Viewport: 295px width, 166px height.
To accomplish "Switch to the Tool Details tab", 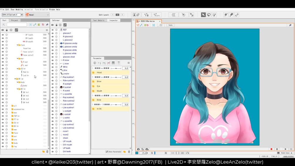I will [x=99, y=20].
